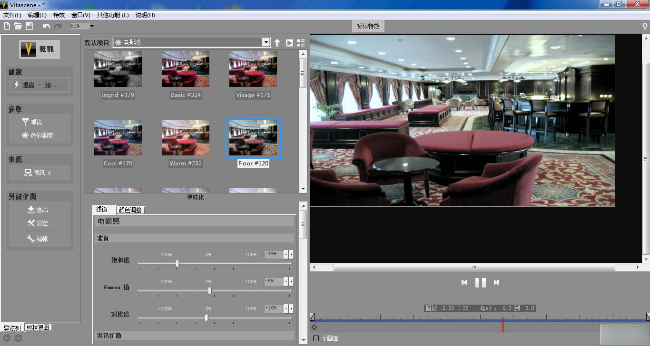This screenshot has height=346, width=650.
Task: Switch to 树状视图 tree view
Action: 38,327
